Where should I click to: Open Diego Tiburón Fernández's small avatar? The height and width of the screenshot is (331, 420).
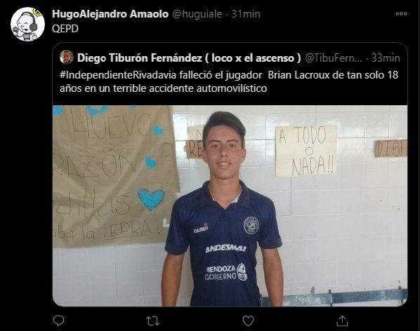point(67,58)
